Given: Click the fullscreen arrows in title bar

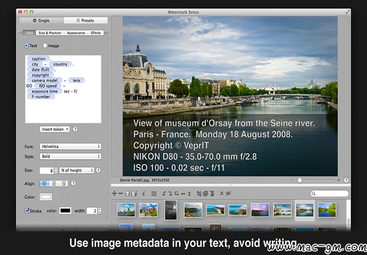Looking at the screenshot, I should point(348,12).
